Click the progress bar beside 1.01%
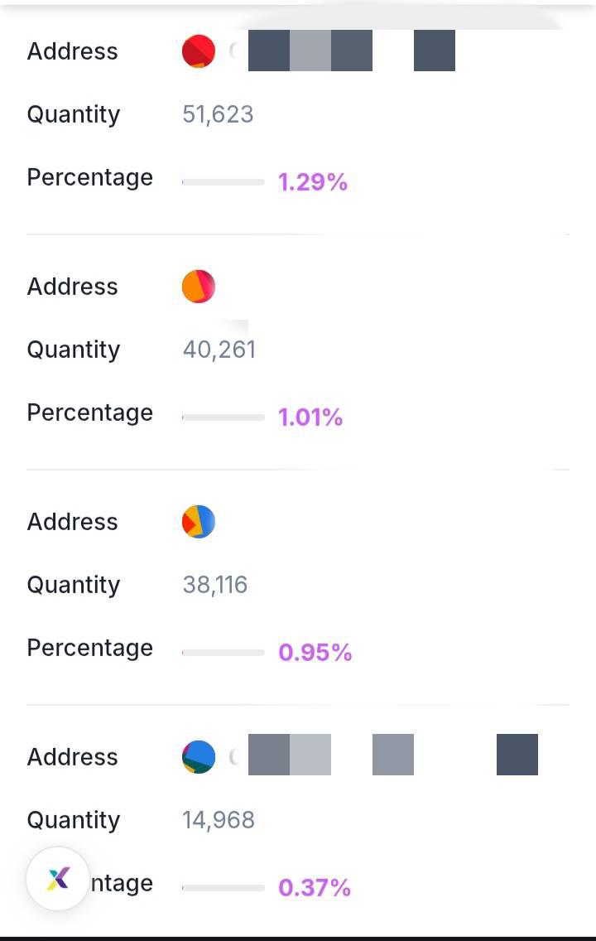 (223, 417)
